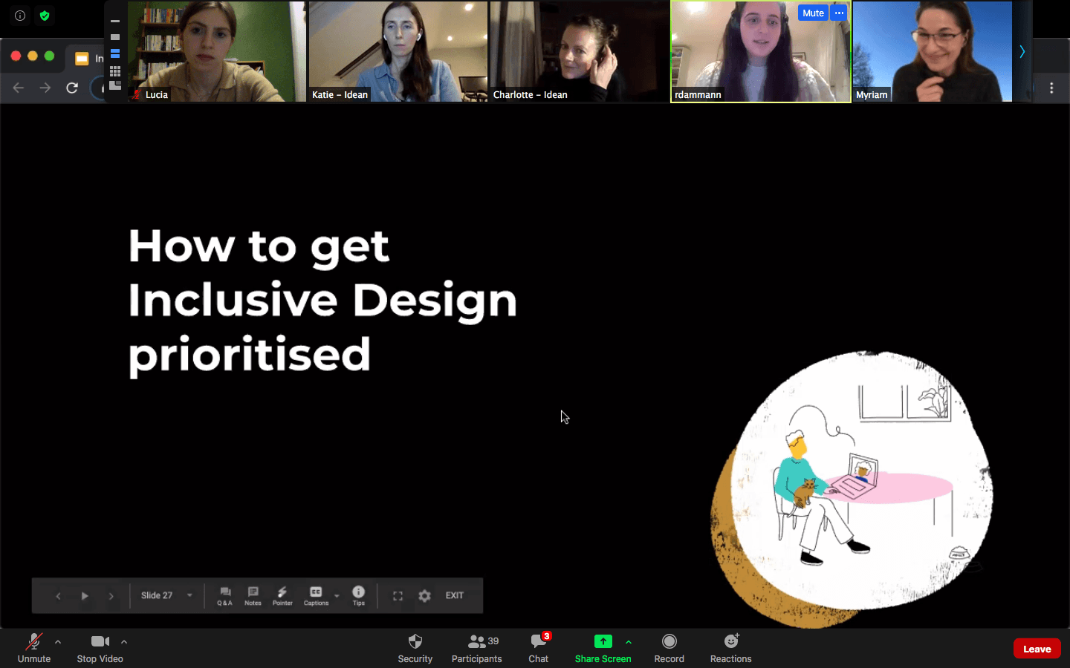This screenshot has height=668, width=1070.
Task: Open the Participants panel
Action: pyautogui.click(x=477, y=648)
